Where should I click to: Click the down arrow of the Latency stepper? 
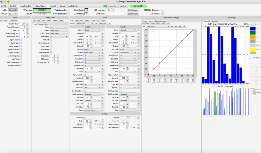(x=28, y=31)
